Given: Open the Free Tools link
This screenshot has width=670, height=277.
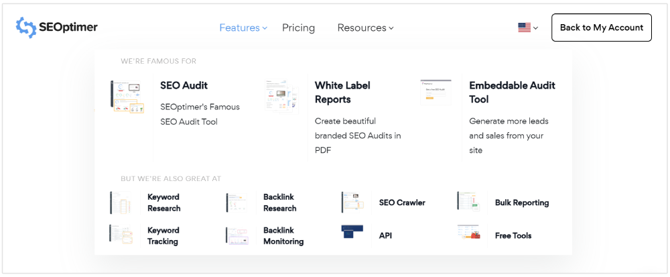Looking at the screenshot, I should pos(513,235).
